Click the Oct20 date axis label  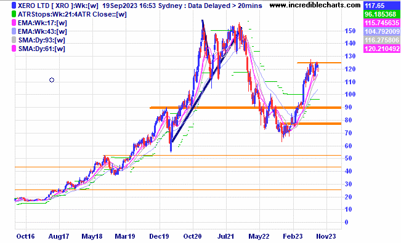tap(192, 236)
